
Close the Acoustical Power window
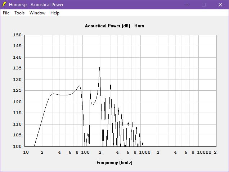tap(220, 5)
